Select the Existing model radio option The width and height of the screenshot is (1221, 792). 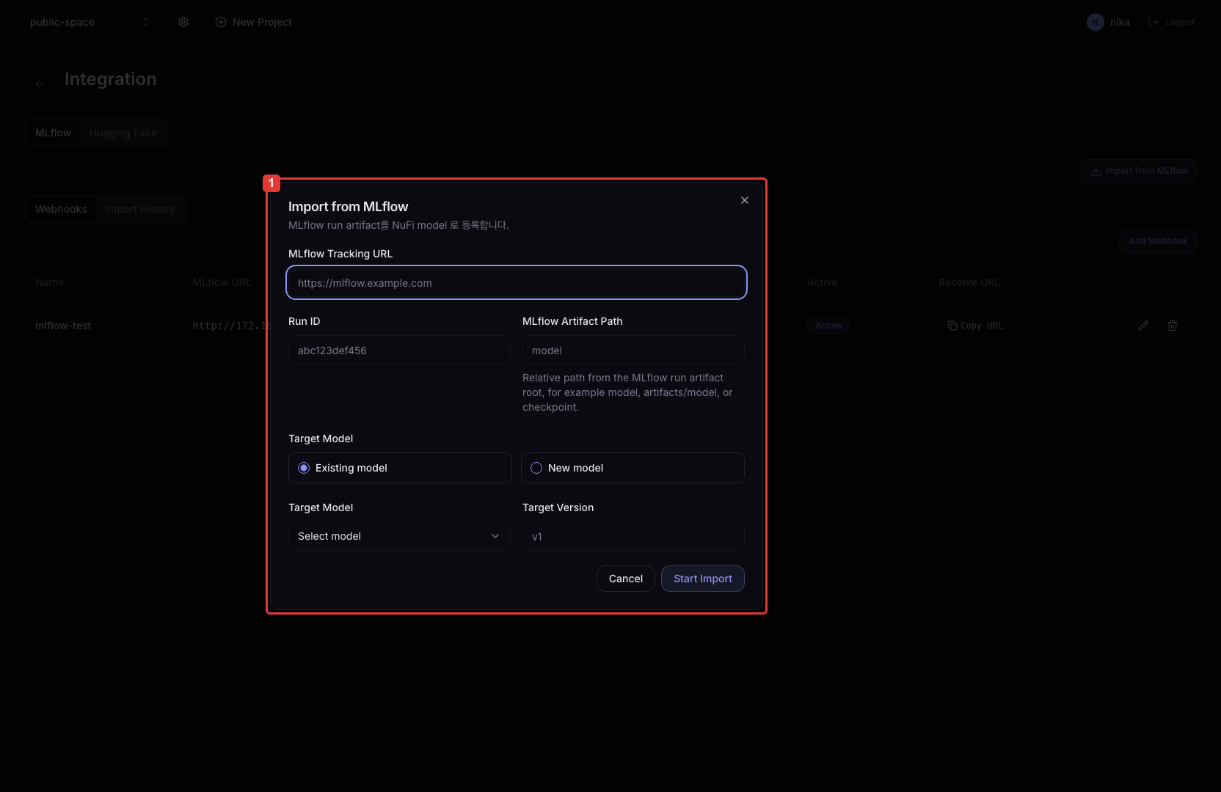pyautogui.click(x=400, y=468)
